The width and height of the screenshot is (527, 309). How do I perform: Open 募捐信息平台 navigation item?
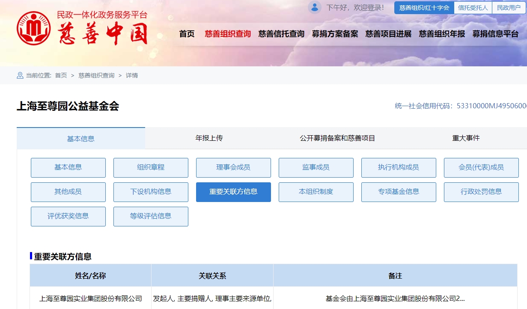coord(495,34)
